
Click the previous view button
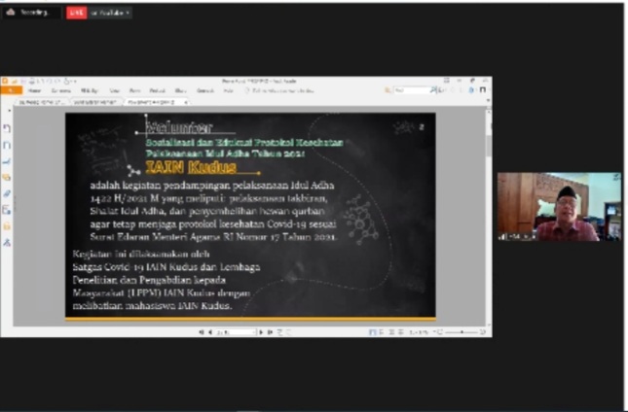[279, 332]
